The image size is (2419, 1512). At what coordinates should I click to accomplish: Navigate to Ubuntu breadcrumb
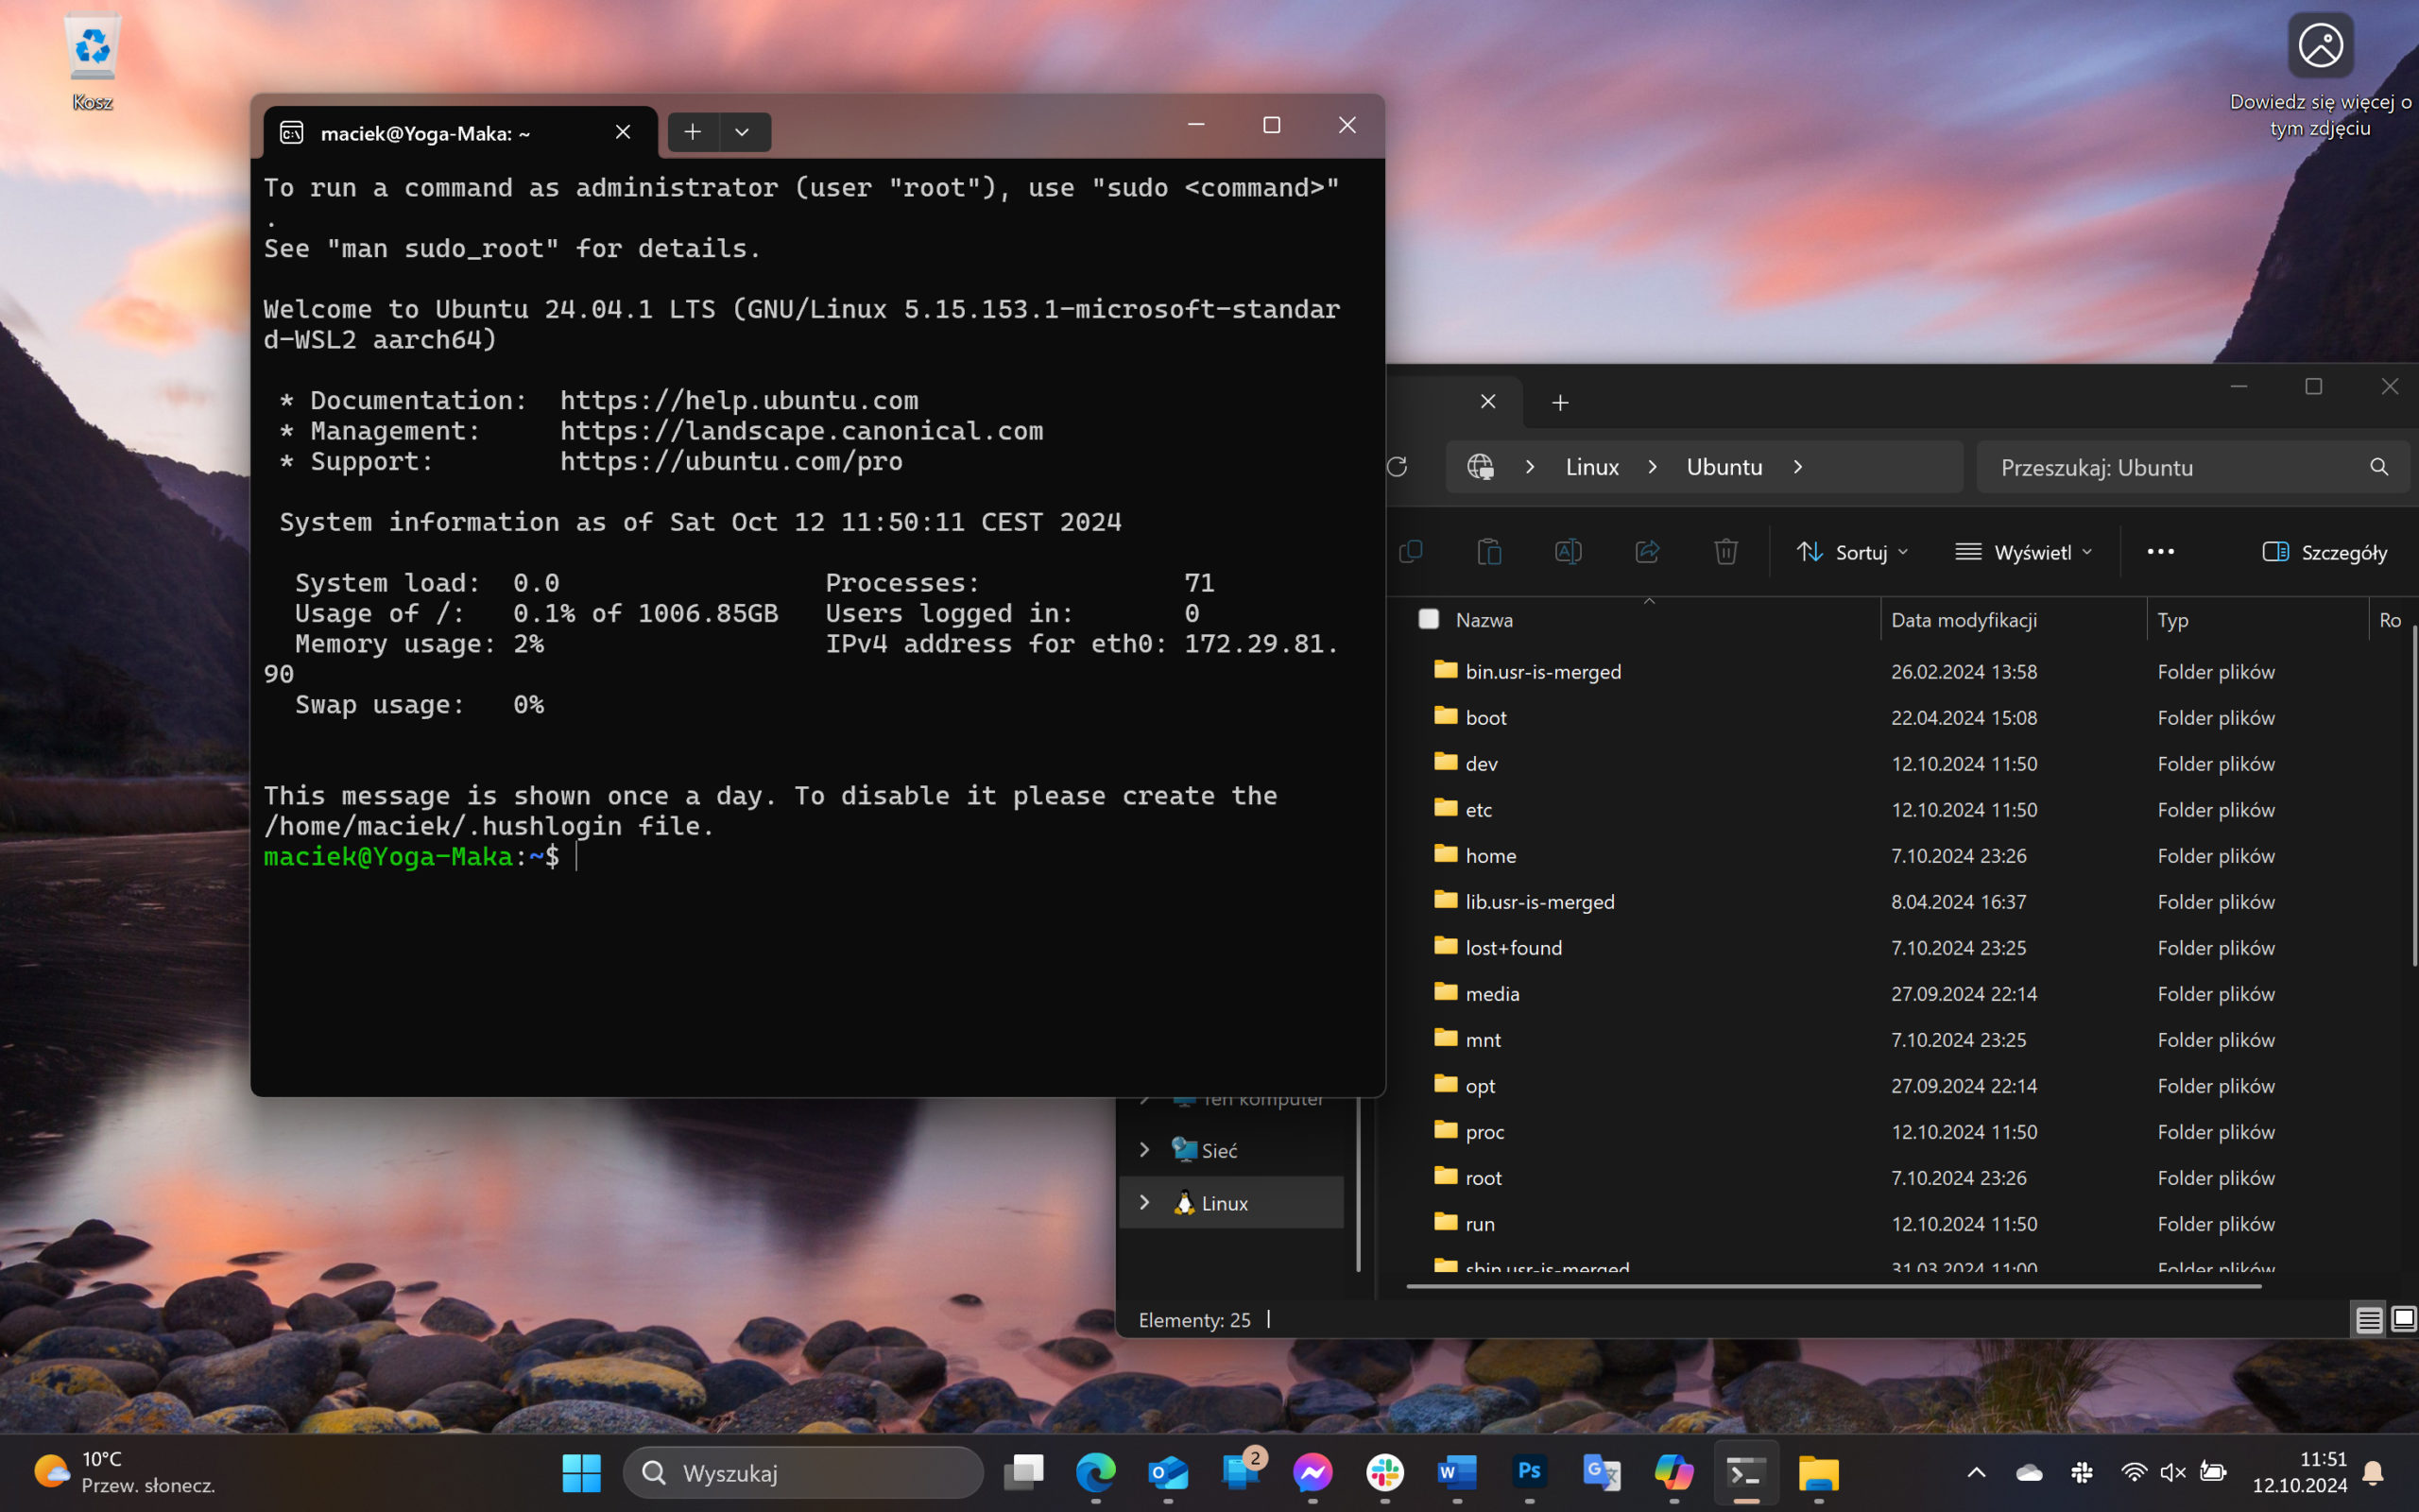(x=1724, y=467)
